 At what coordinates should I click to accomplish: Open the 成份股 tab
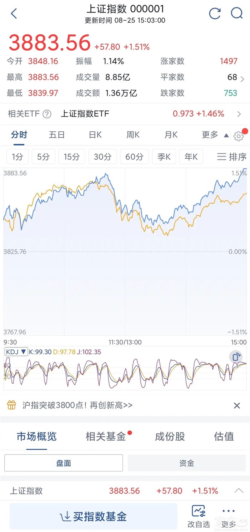coord(170,436)
